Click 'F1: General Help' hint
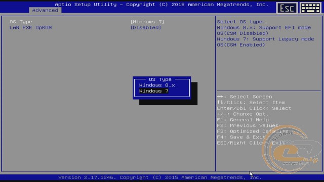 pyautogui.click(x=243, y=120)
